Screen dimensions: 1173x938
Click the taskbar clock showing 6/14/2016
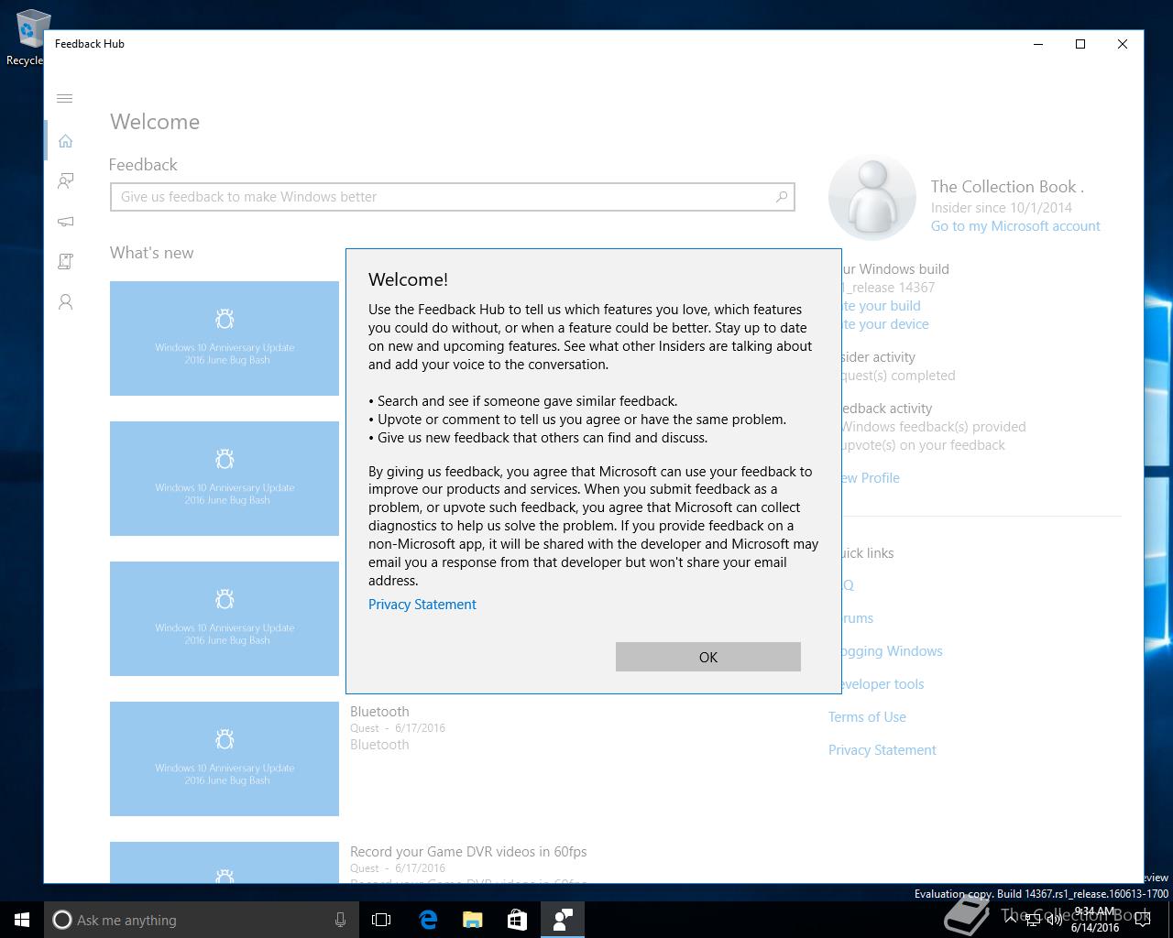[x=1094, y=920]
